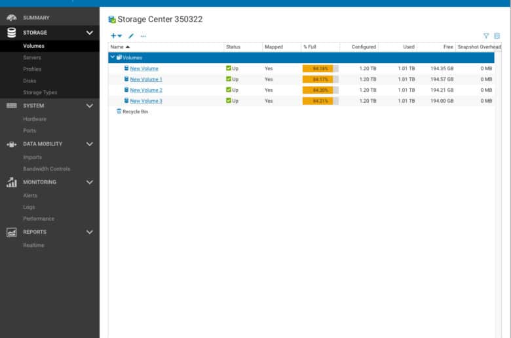
Task: Select the Recycle Bin row label
Action: pyautogui.click(x=135, y=112)
